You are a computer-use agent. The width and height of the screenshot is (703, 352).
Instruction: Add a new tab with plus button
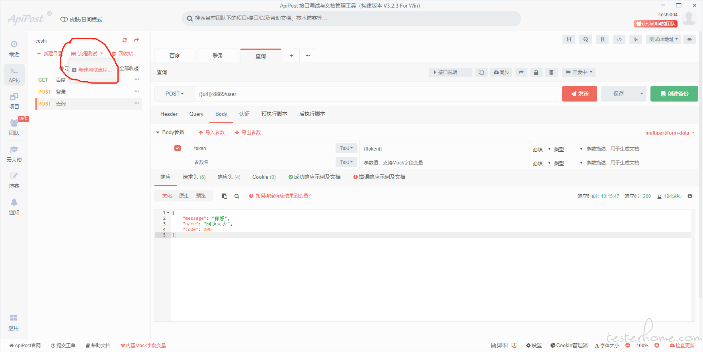[291, 56]
